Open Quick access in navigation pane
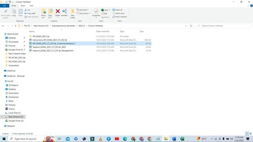 click(13, 34)
